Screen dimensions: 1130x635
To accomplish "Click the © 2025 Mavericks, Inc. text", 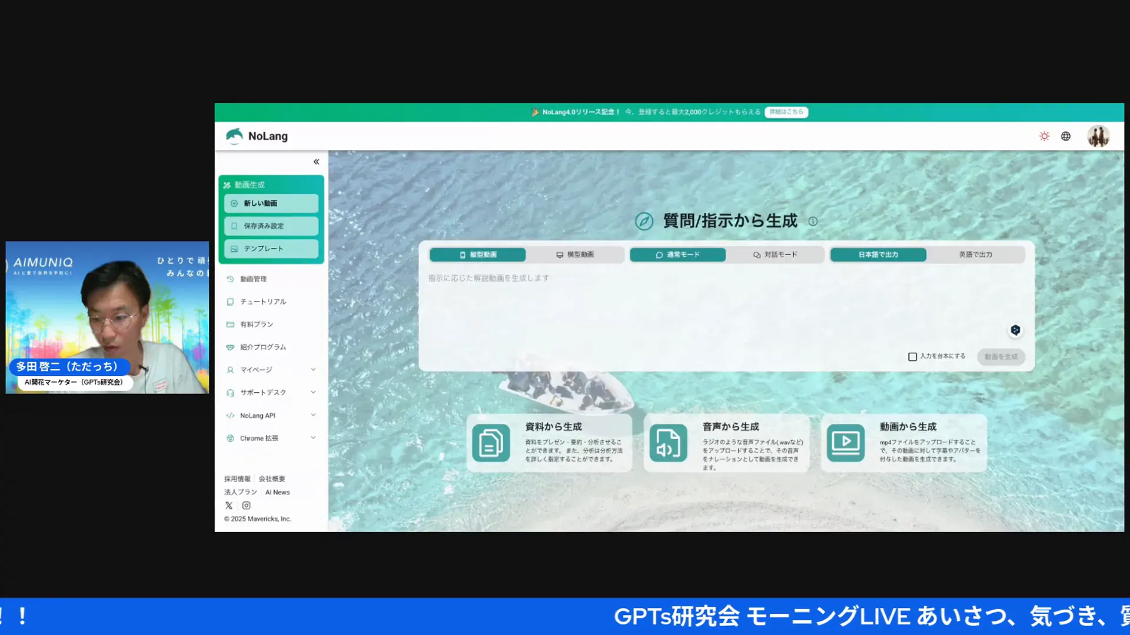I will [x=257, y=519].
